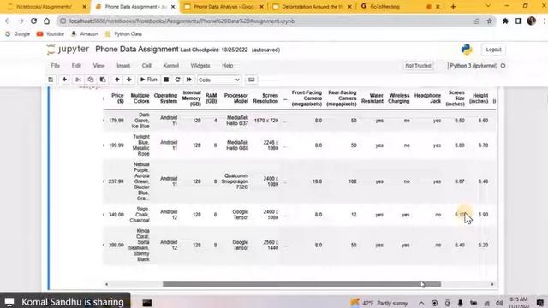Cut selected cells with the scissors icon
The image size is (548, 308).
coord(78,80)
